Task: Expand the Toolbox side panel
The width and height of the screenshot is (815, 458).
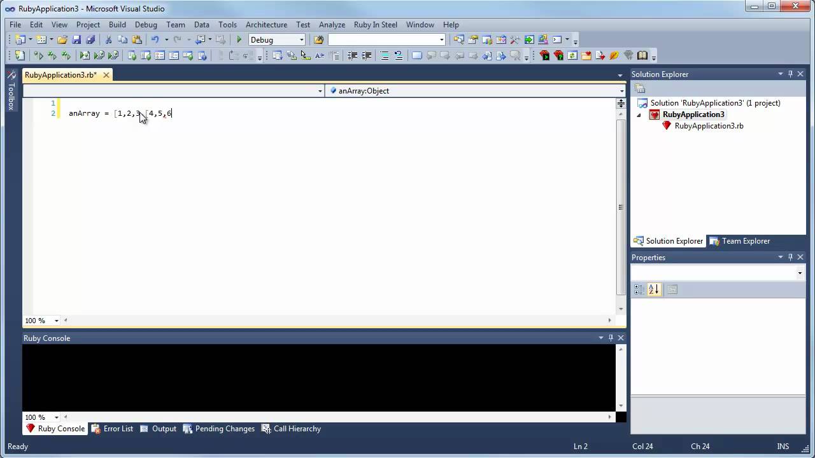Action: (11, 90)
